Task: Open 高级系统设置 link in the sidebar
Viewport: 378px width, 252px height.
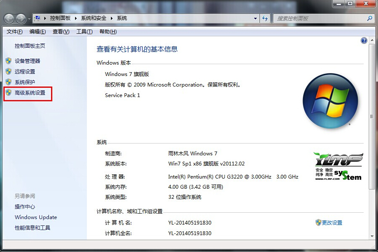Action: point(30,92)
